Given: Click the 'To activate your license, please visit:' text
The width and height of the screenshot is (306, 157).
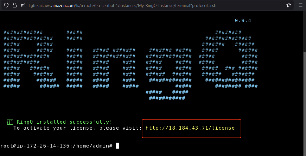Looking at the screenshot, I should point(78,128).
